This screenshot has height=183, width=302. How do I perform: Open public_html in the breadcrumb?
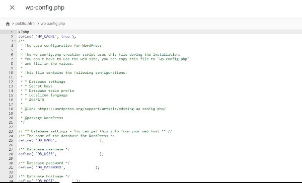coord(25,24)
